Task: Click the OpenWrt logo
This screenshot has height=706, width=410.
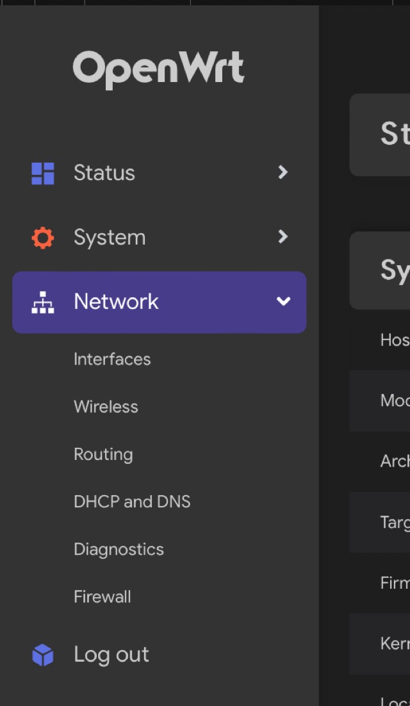Action: [158, 69]
